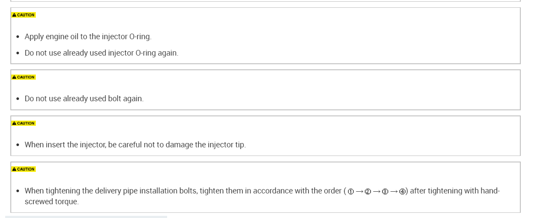Image resolution: width=554 pixels, height=218 pixels.
Task: Click "Do not use already used injector O-ring again"
Action: [x=101, y=53]
